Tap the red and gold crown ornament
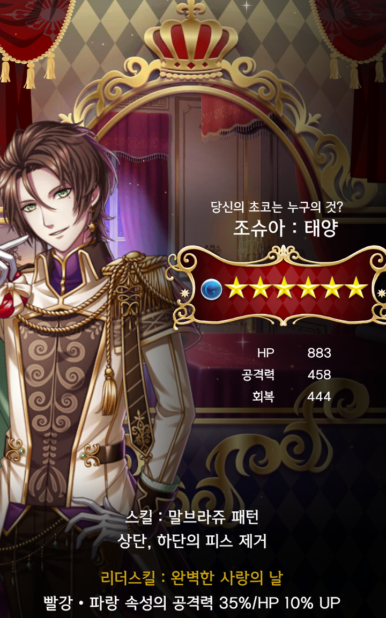 point(191,39)
